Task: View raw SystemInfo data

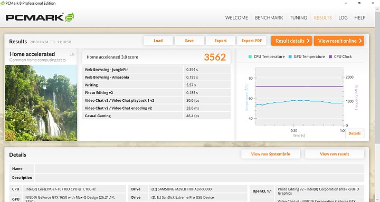Action: pyautogui.click(x=271, y=154)
